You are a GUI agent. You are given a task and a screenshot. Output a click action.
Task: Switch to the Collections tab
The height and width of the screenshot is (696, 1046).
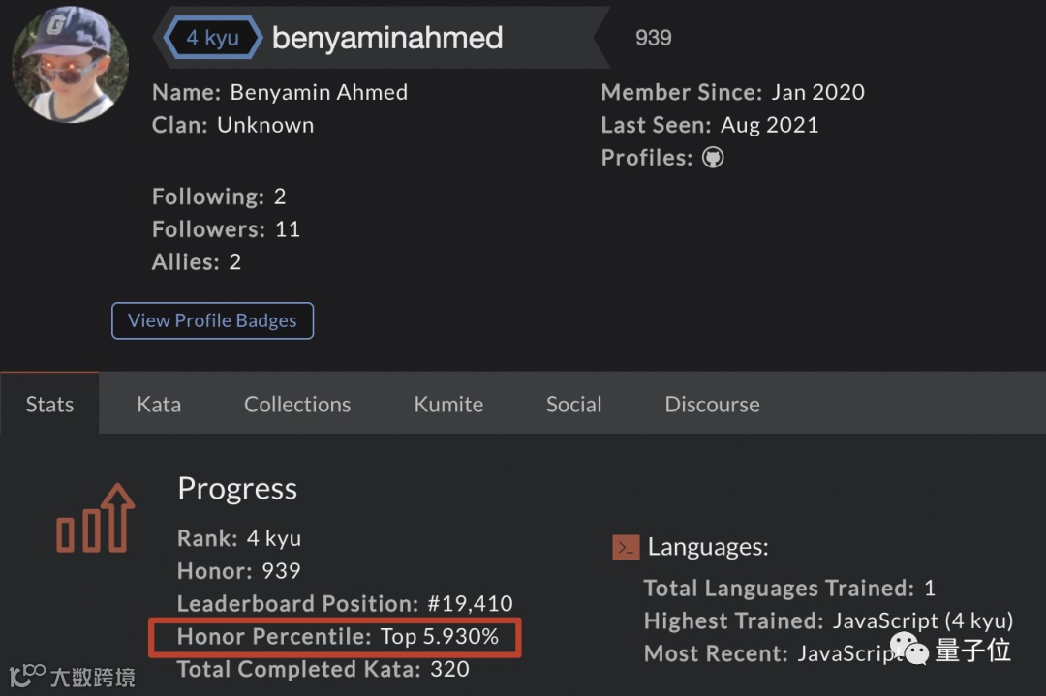297,404
